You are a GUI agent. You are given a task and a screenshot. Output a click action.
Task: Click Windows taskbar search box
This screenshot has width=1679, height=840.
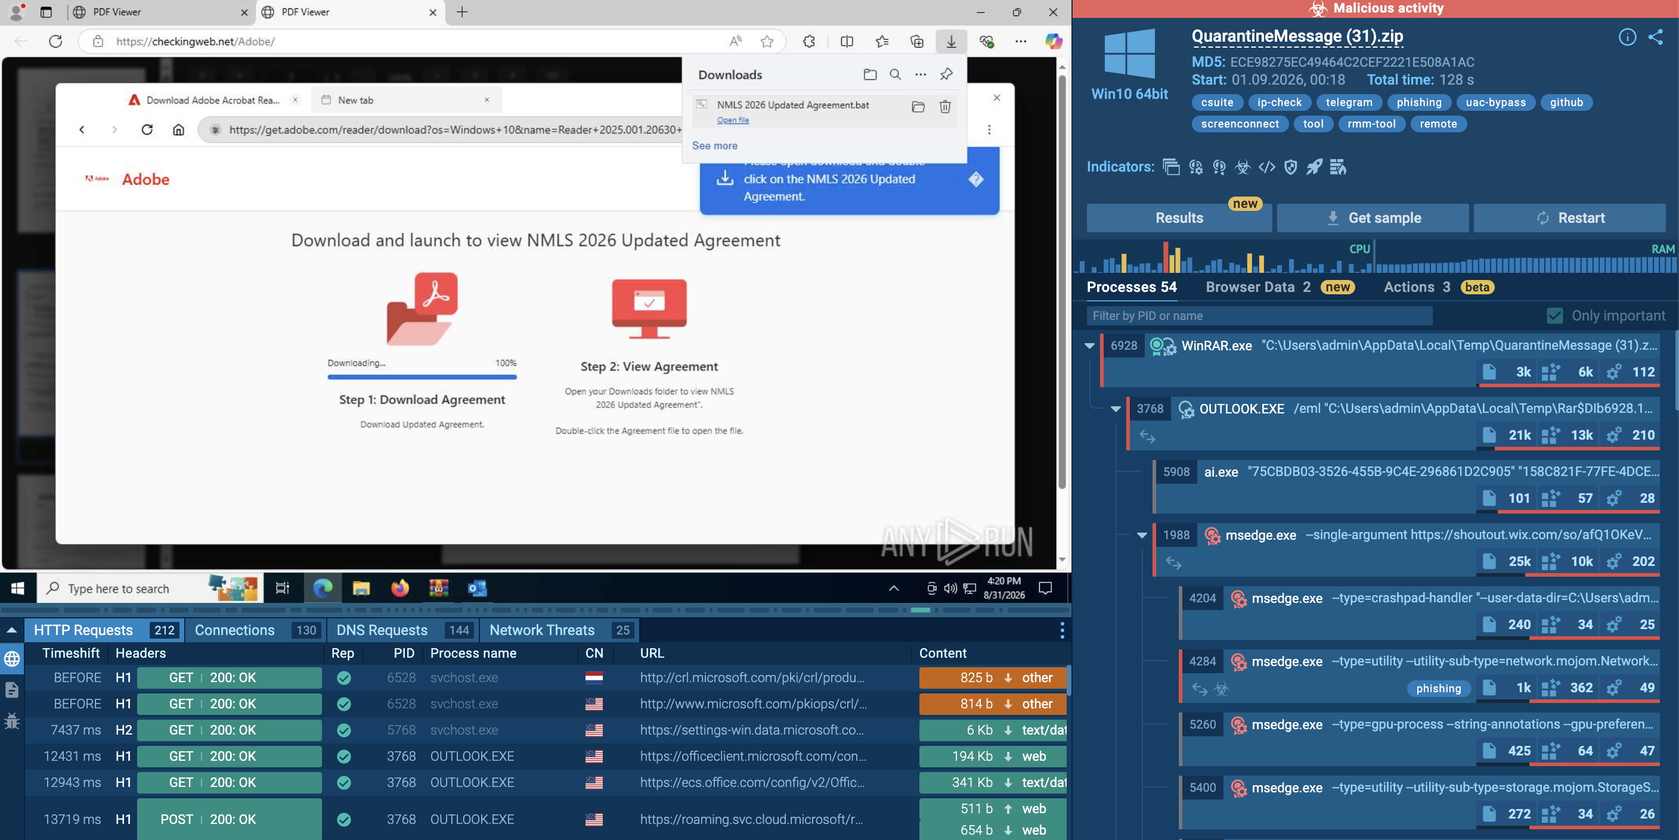tap(150, 588)
